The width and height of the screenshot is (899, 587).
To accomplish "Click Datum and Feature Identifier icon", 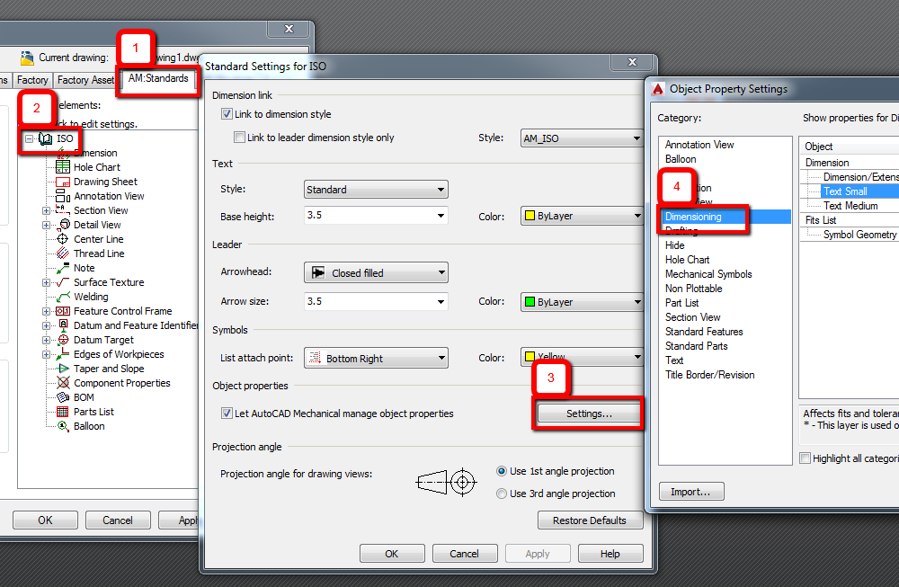I will 63,325.
